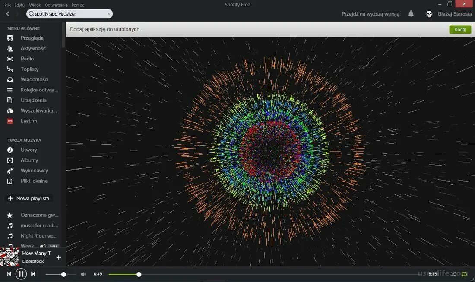
Task: Click the Wykonawcy microphone icon
Action: coord(10,171)
